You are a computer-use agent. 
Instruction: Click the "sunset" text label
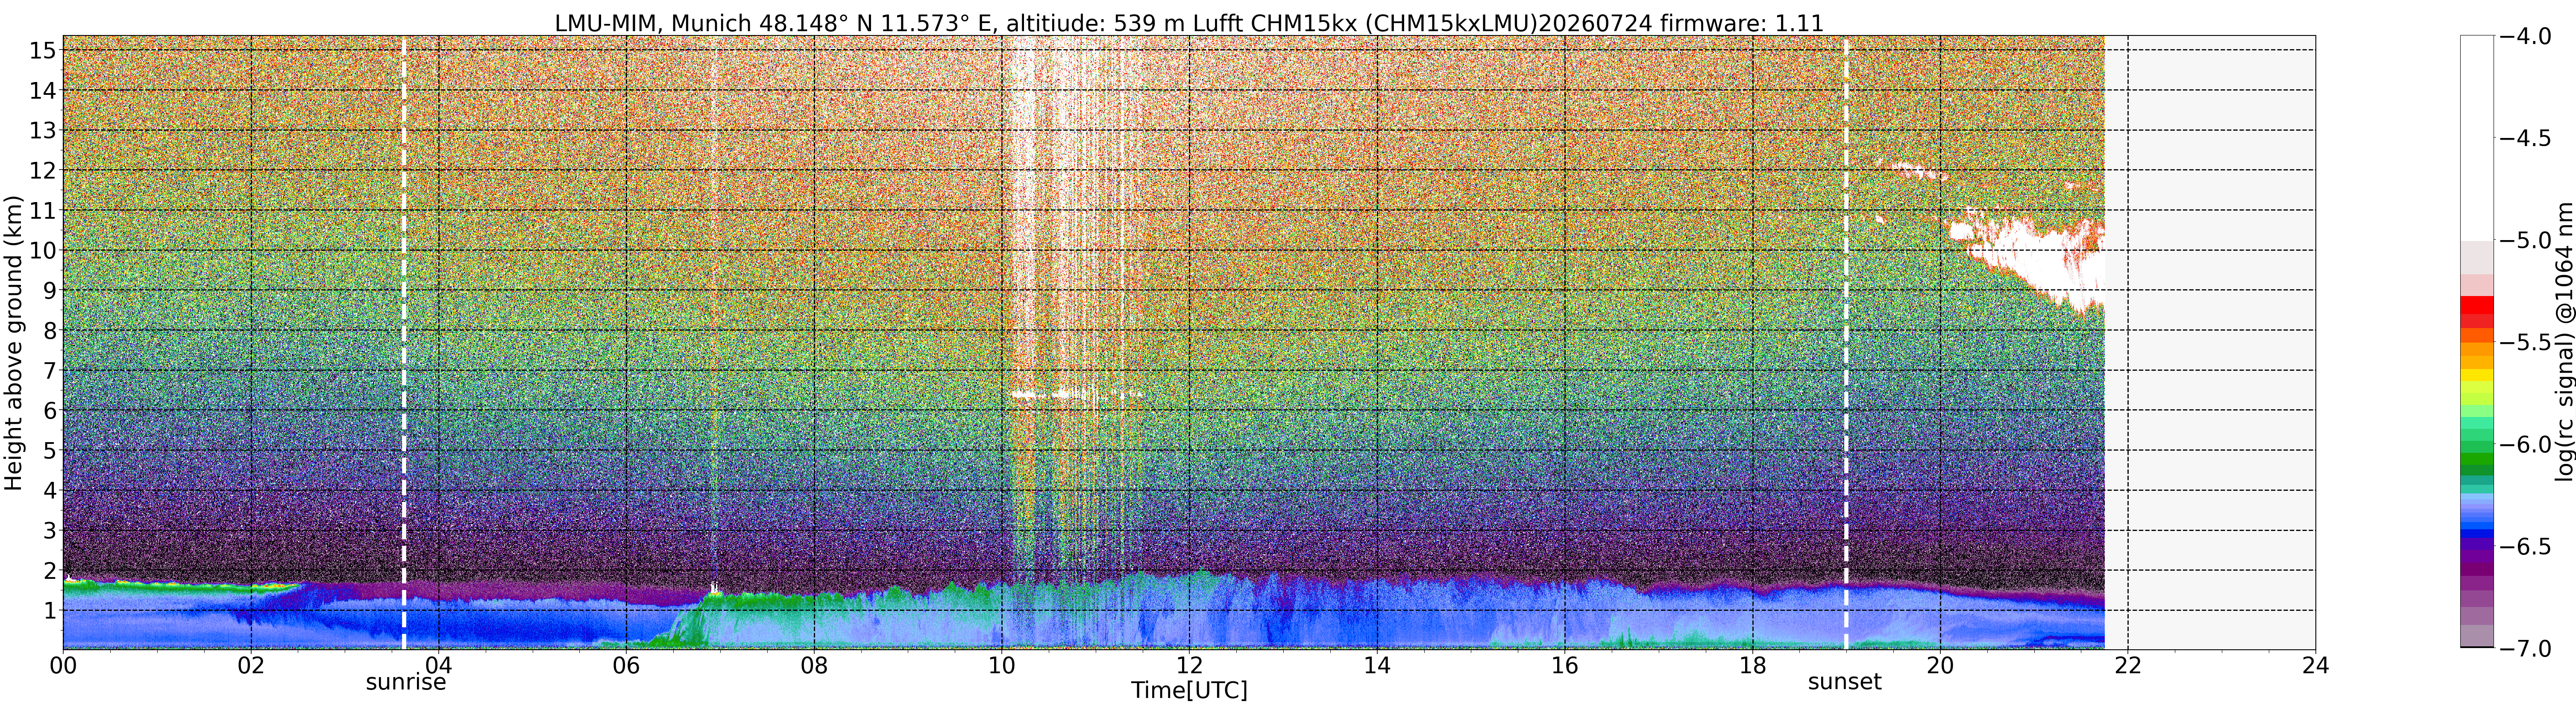(1845, 682)
